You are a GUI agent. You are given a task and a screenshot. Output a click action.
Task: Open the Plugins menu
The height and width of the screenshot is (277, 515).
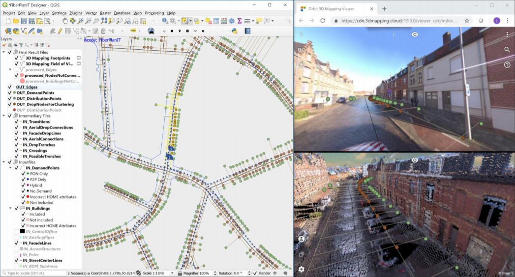pyautogui.click(x=76, y=13)
